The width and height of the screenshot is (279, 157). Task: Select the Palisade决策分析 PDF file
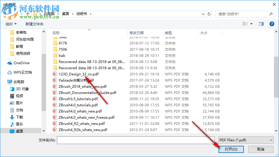[x=76, y=80]
